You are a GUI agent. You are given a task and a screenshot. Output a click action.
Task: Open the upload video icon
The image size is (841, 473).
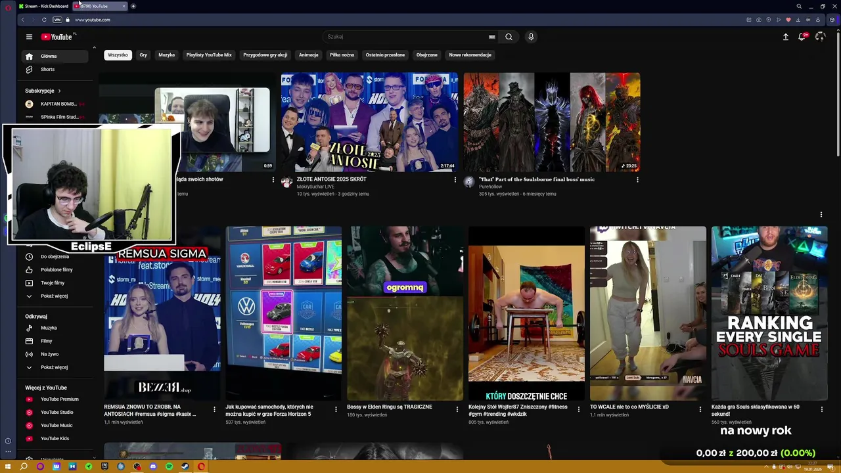pyautogui.click(x=785, y=37)
